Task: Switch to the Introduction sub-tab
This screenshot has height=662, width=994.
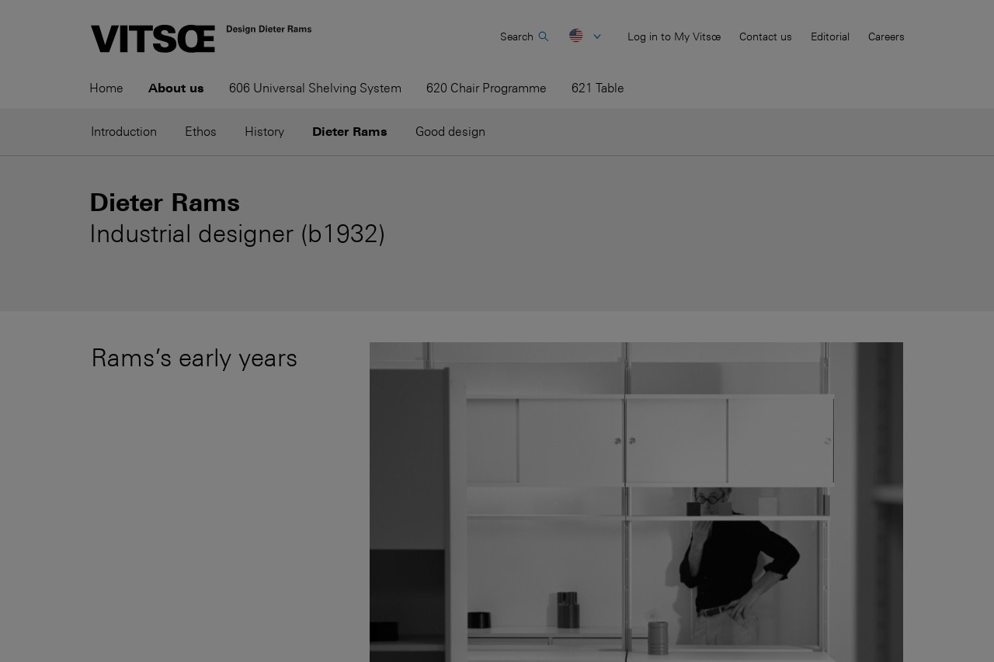Action: click(123, 131)
